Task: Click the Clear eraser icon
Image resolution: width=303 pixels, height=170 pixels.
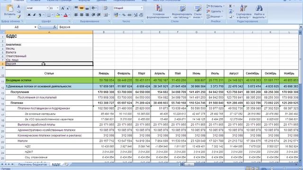Action: coord(231,17)
